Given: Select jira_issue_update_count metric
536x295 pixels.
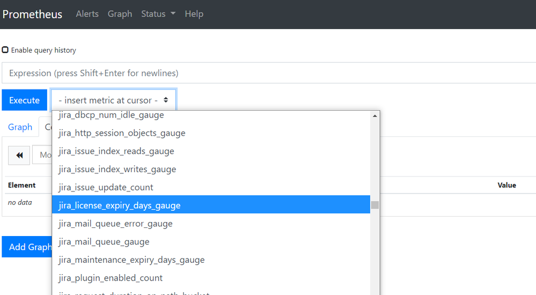Looking at the screenshot, I should 211,187.
